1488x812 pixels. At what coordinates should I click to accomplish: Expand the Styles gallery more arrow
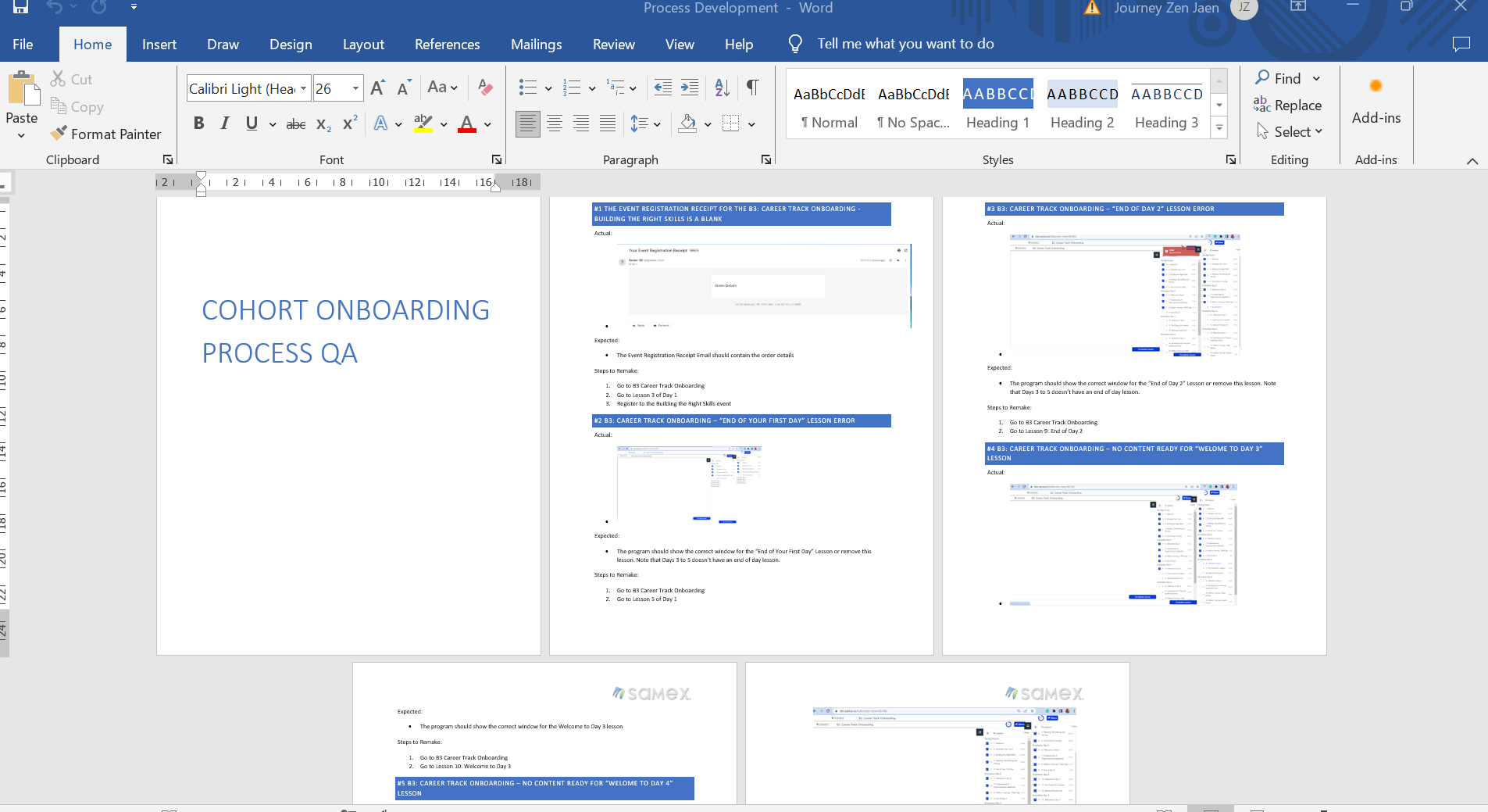[1219, 128]
